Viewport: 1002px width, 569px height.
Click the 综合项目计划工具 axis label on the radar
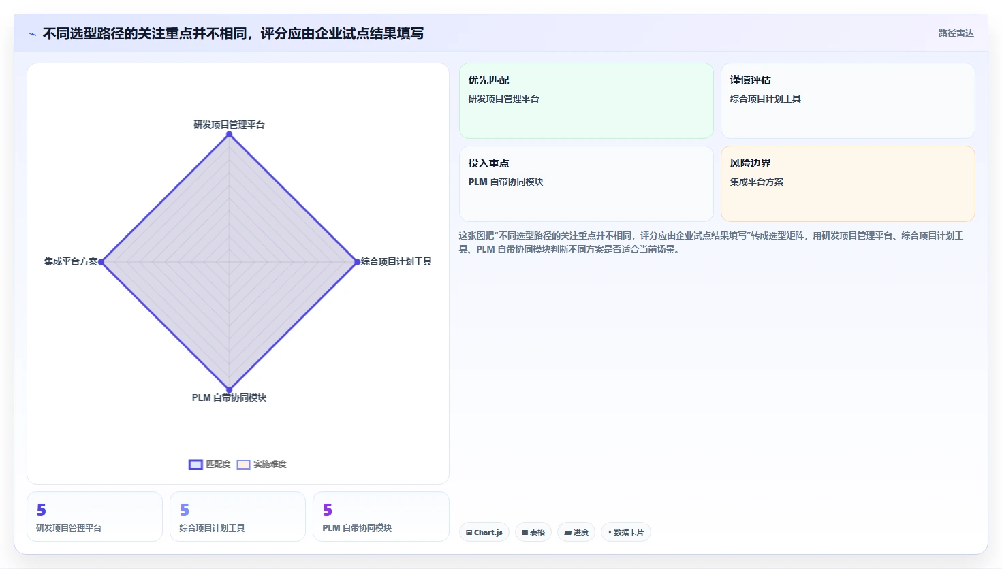click(x=396, y=261)
